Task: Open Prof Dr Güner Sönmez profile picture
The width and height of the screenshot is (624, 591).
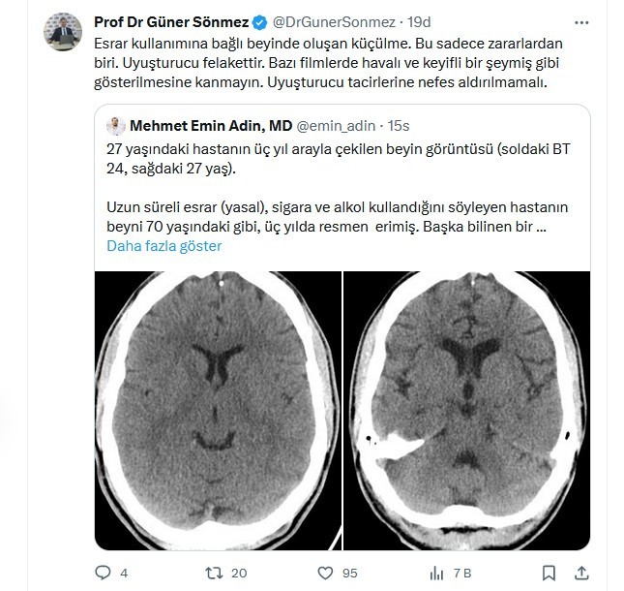Action: [63, 31]
